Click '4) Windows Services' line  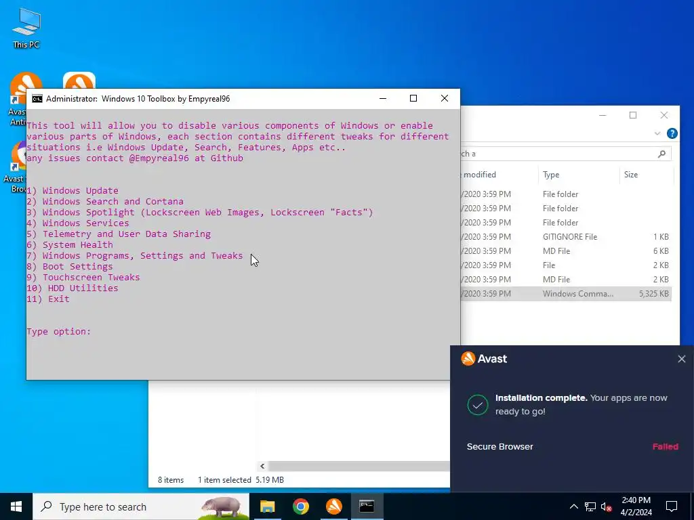tap(78, 223)
